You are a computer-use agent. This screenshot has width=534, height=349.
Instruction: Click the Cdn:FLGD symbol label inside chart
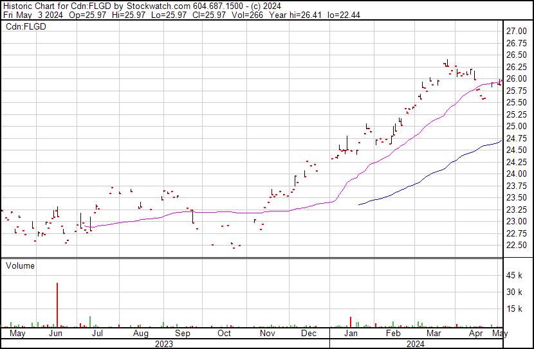(26, 27)
